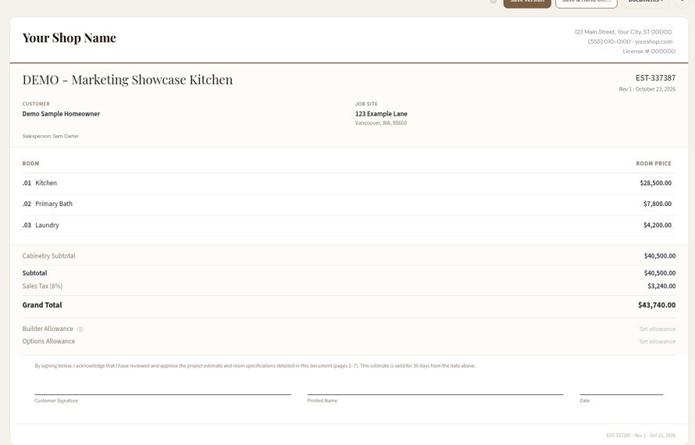
Task: Click the ROOM PRICE column header
Action: [x=654, y=163]
